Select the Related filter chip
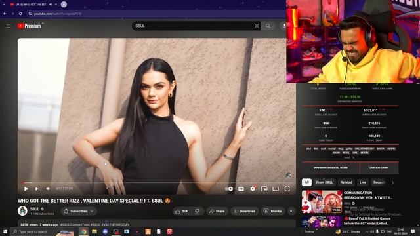This screenshot has height=236, width=420. tap(346, 182)
